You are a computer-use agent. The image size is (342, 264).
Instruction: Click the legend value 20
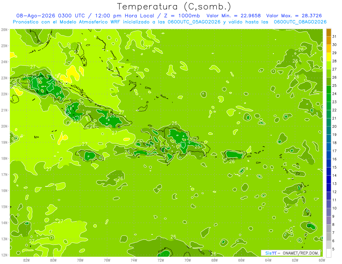click(335, 126)
